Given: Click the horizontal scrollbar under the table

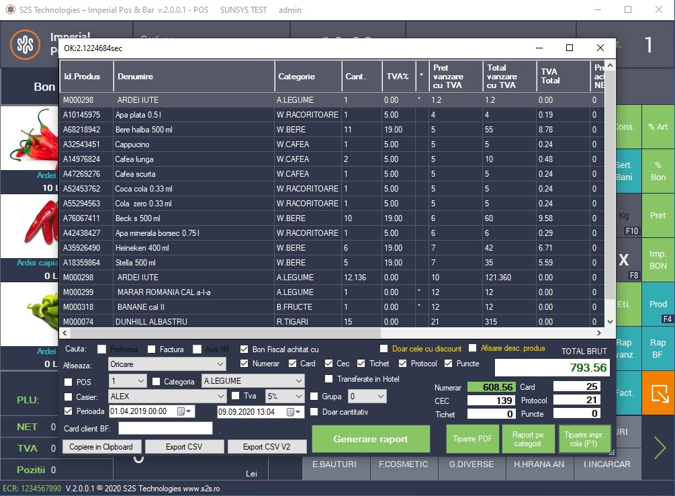Looking at the screenshot, I should tap(329, 333).
